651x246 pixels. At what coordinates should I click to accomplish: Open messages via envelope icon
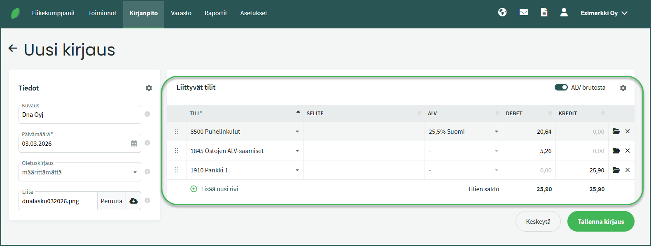[523, 12]
